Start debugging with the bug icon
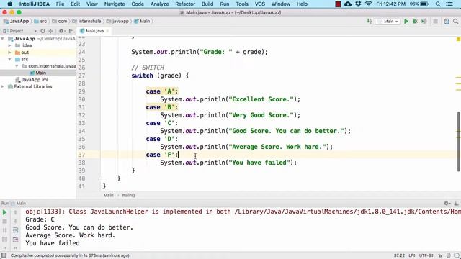 (x=415, y=21)
